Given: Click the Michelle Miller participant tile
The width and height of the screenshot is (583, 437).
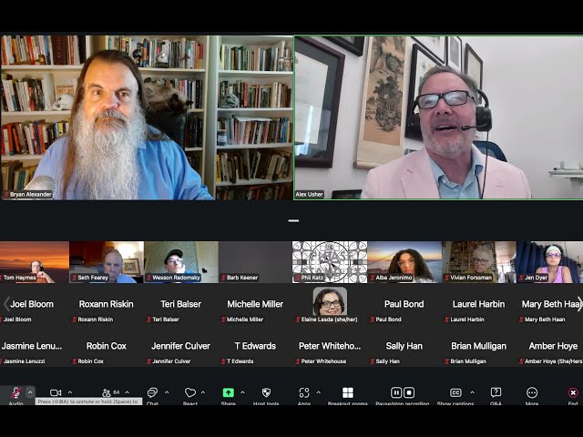Looking at the screenshot, I should point(255,304).
